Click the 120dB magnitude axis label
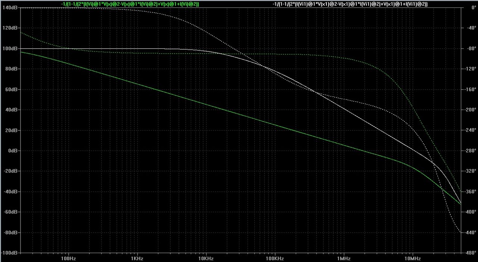Screen dimensions: 478x262 [x=10, y=28]
